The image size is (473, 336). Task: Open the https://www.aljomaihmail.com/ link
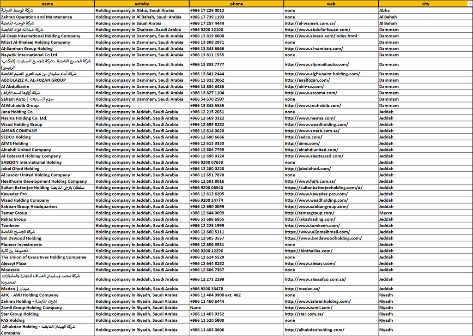tap(317, 232)
